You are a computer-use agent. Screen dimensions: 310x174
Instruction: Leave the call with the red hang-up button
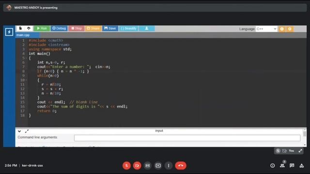pyautogui.click(x=181, y=165)
